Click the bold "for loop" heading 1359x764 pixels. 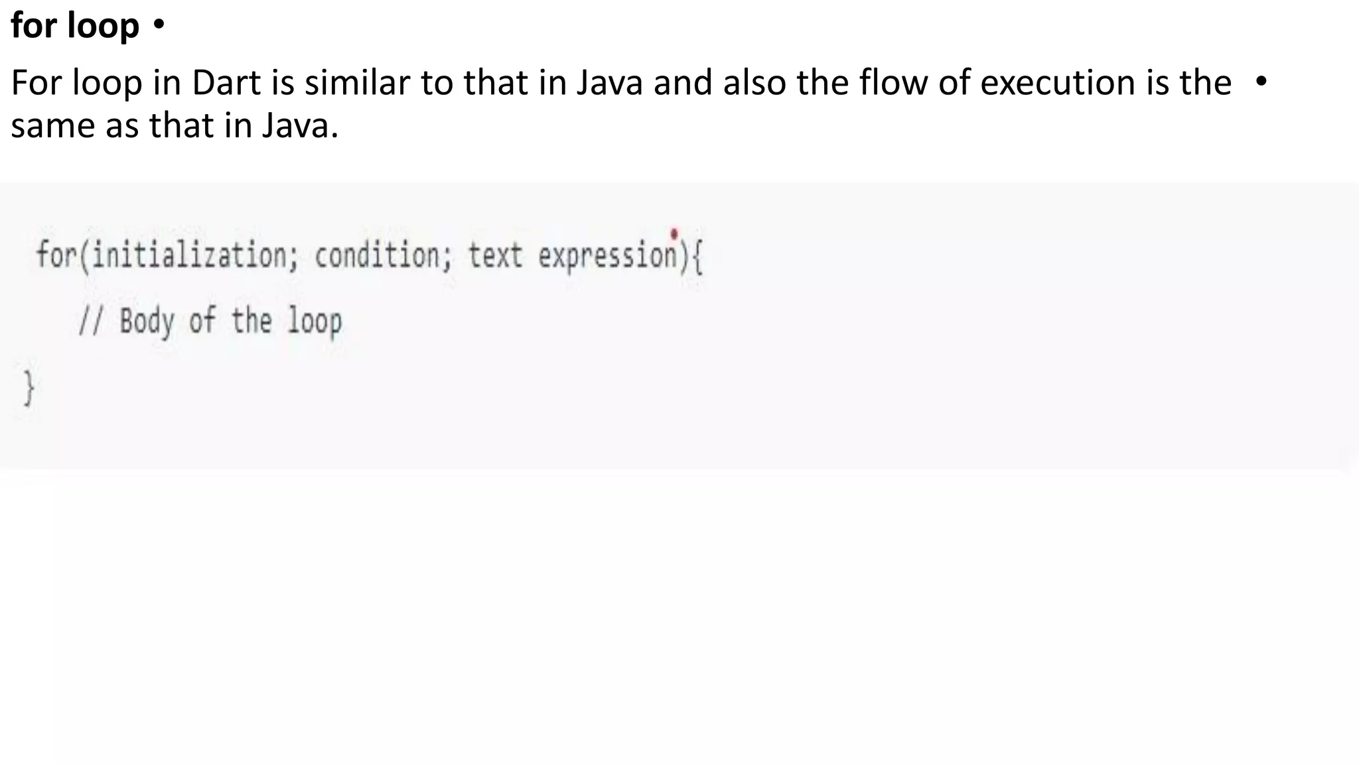point(75,27)
